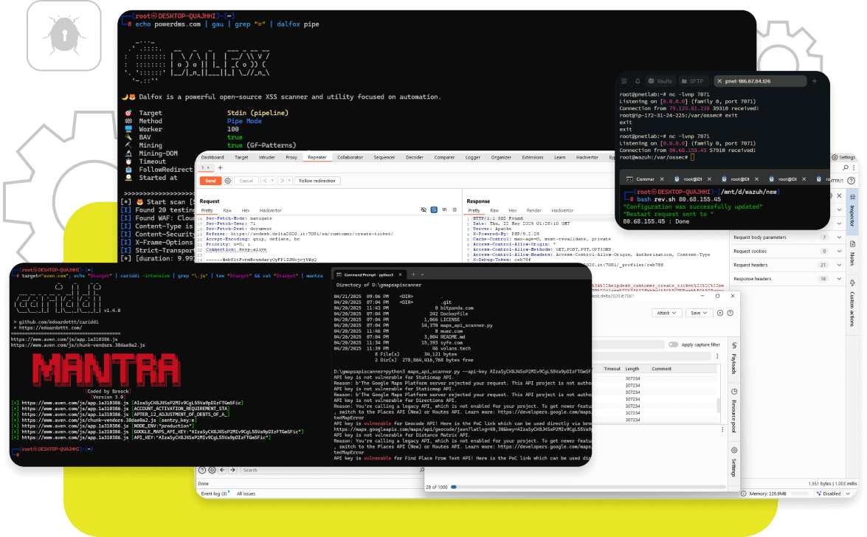The image size is (867, 537).
Task: Toggle the \n newline display icon
Action: (x=444, y=210)
